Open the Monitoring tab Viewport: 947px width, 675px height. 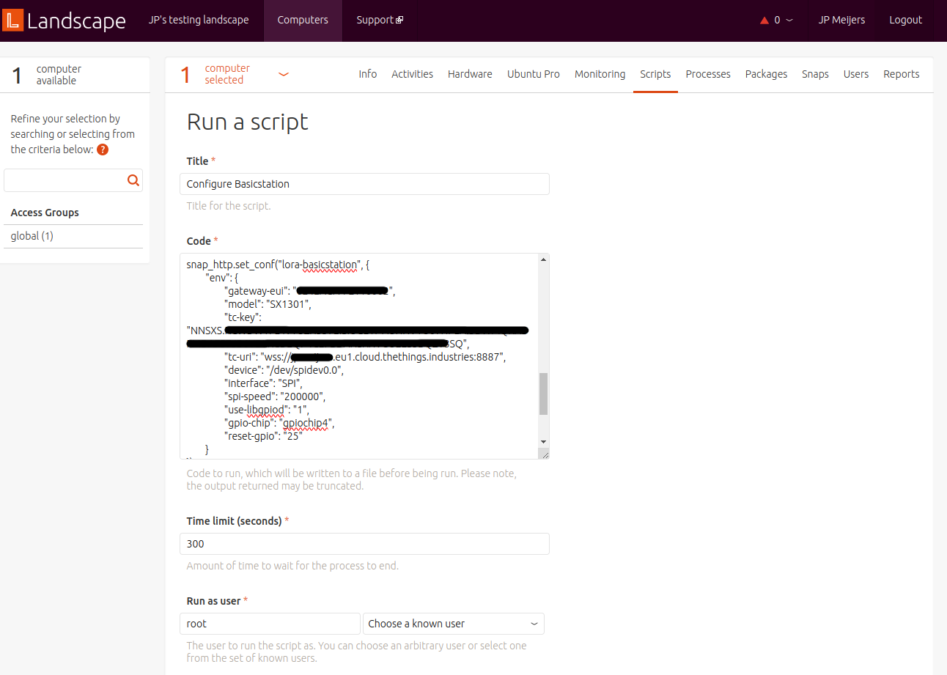600,74
